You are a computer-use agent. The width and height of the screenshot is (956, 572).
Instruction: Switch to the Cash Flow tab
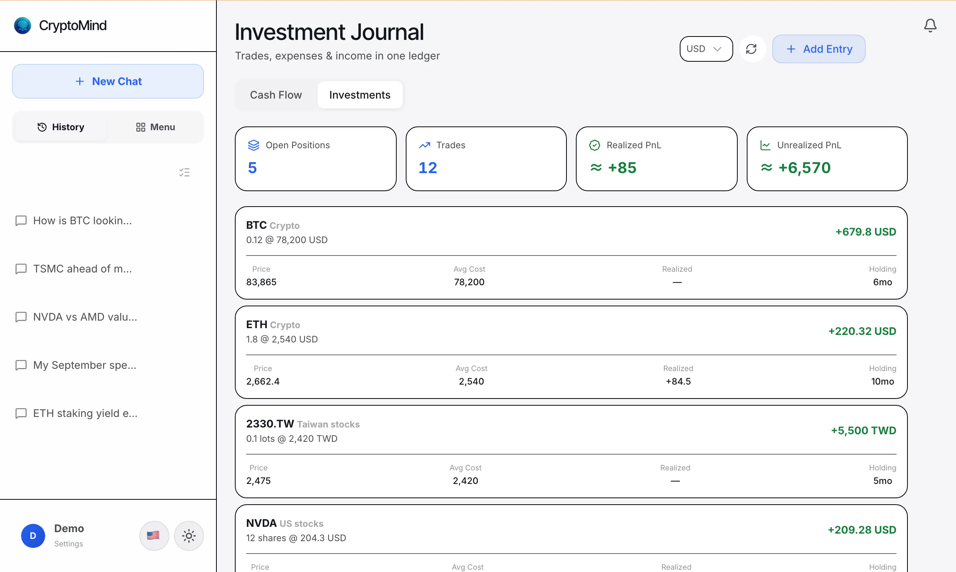(x=276, y=95)
